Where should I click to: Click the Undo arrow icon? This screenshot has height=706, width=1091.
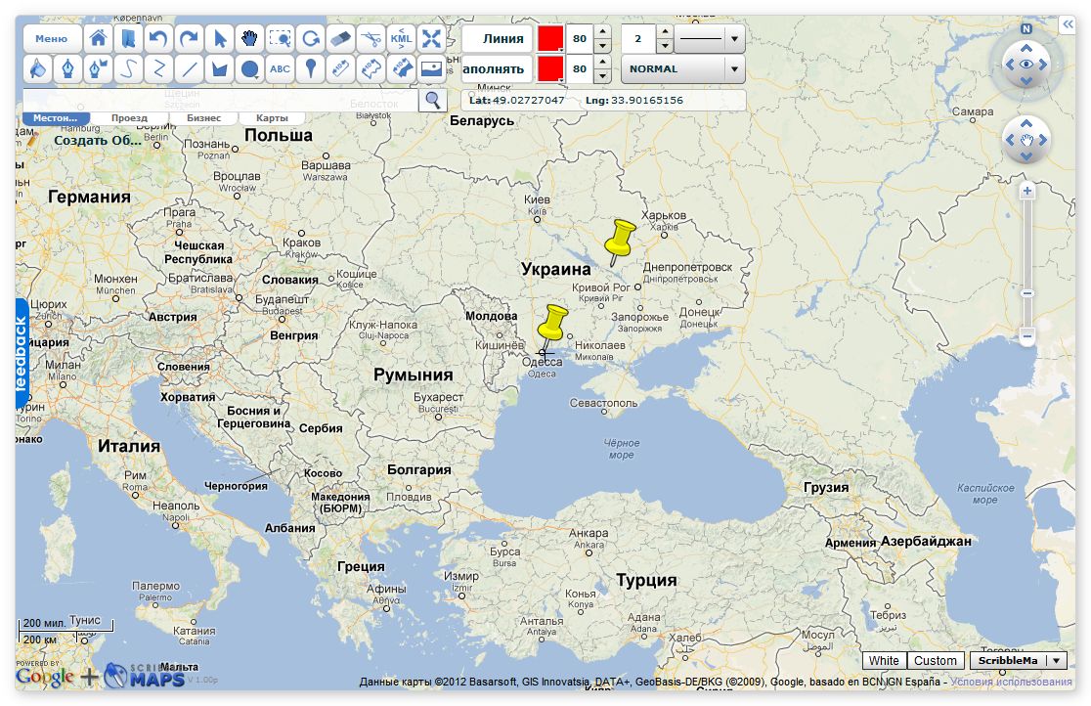(x=158, y=39)
